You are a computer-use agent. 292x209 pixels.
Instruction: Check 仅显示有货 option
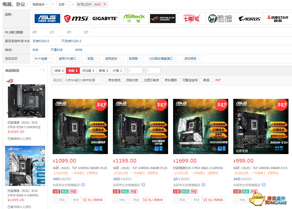pyautogui.click(x=141, y=80)
